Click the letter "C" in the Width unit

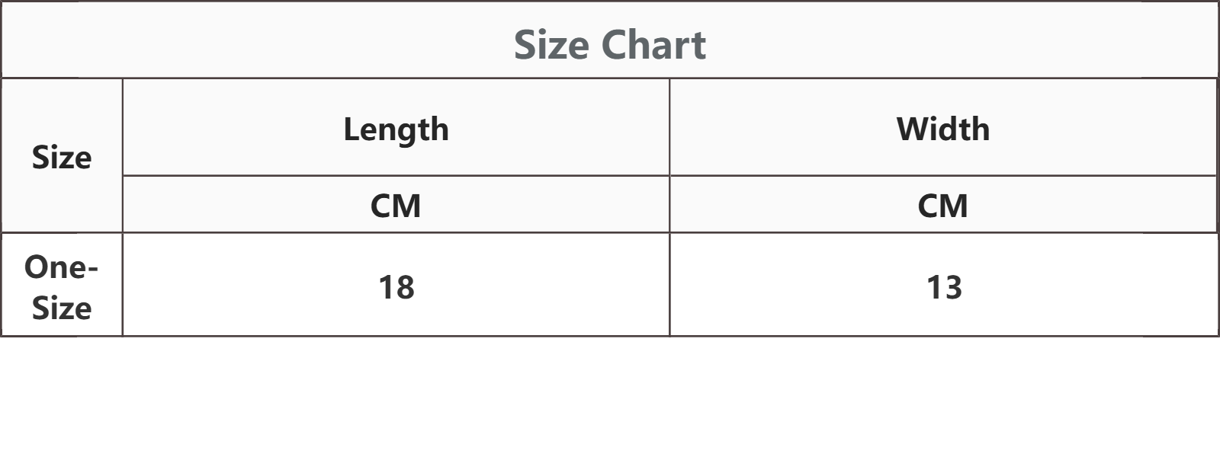click(929, 206)
